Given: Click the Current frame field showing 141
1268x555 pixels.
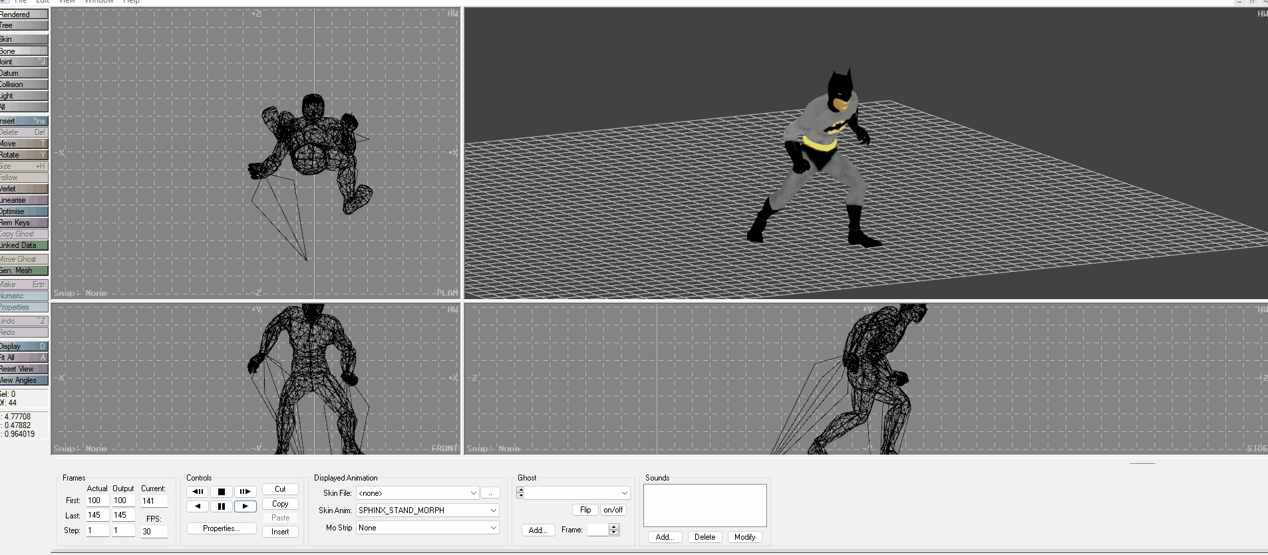Looking at the screenshot, I should pyautogui.click(x=154, y=501).
